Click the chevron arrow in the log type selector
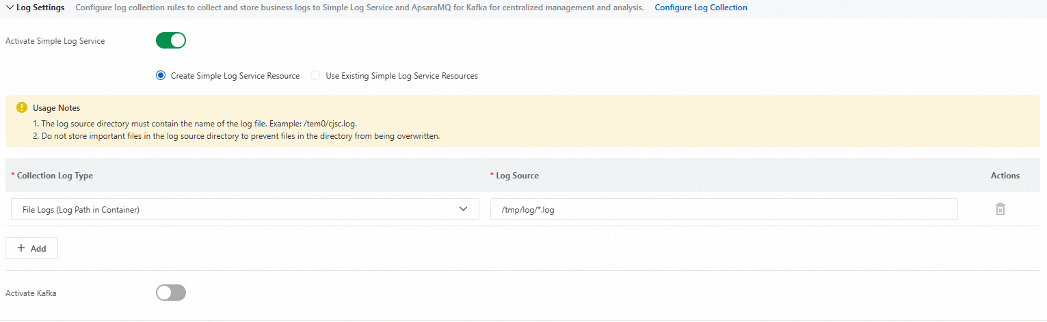The width and height of the screenshot is (1047, 322). [464, 209]
